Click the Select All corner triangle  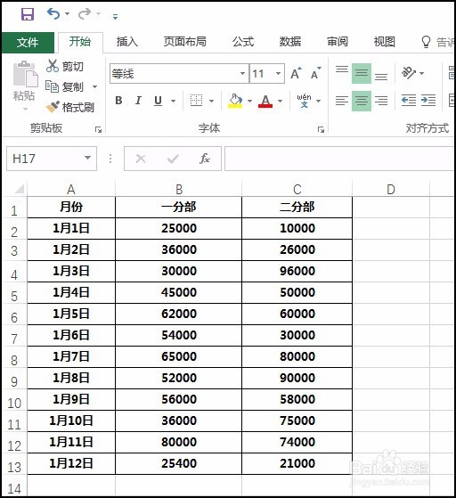pos(19,189)
